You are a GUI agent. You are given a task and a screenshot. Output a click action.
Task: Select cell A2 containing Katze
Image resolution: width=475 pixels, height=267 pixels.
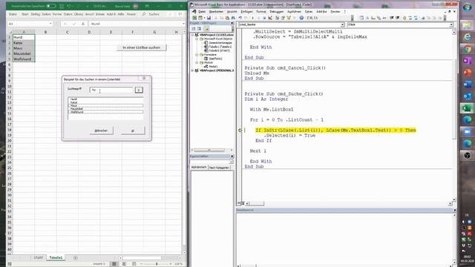[x=24, y=43]
